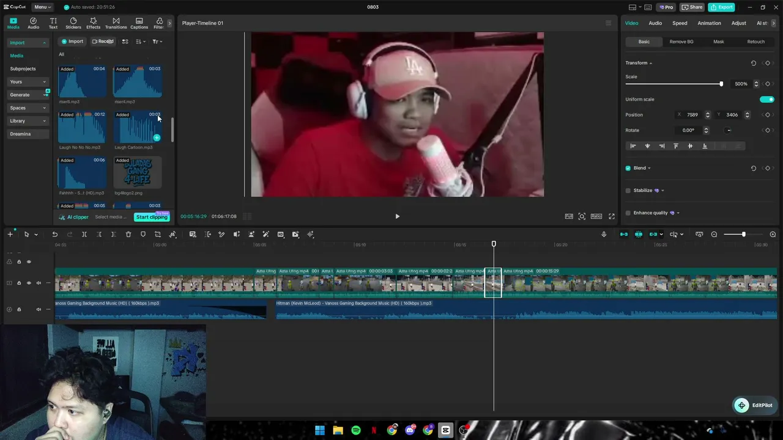Click the Record button in media panel
Screen dimensions: 783x440
pos(103,42)
